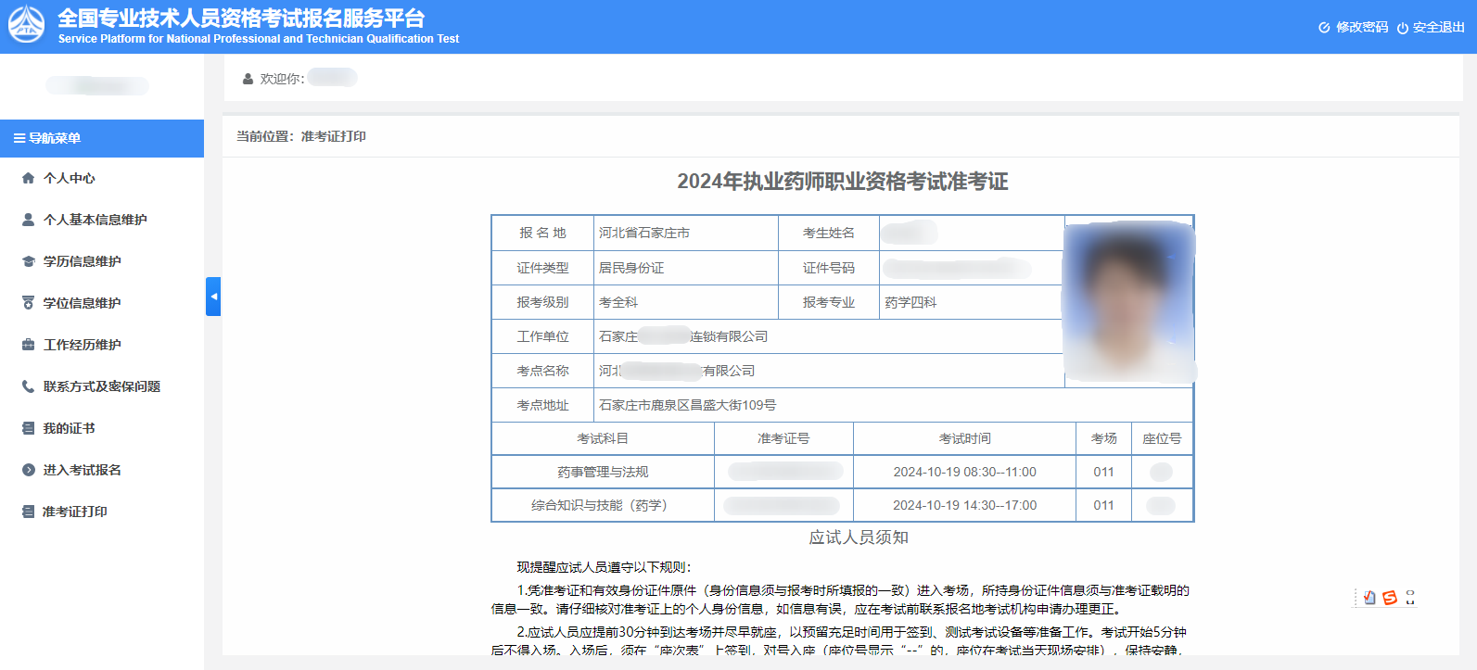The height and width of the screenshot is (670, 1477).
Task: Click the home icon beside 个人中心
Action: coord(28,178)
